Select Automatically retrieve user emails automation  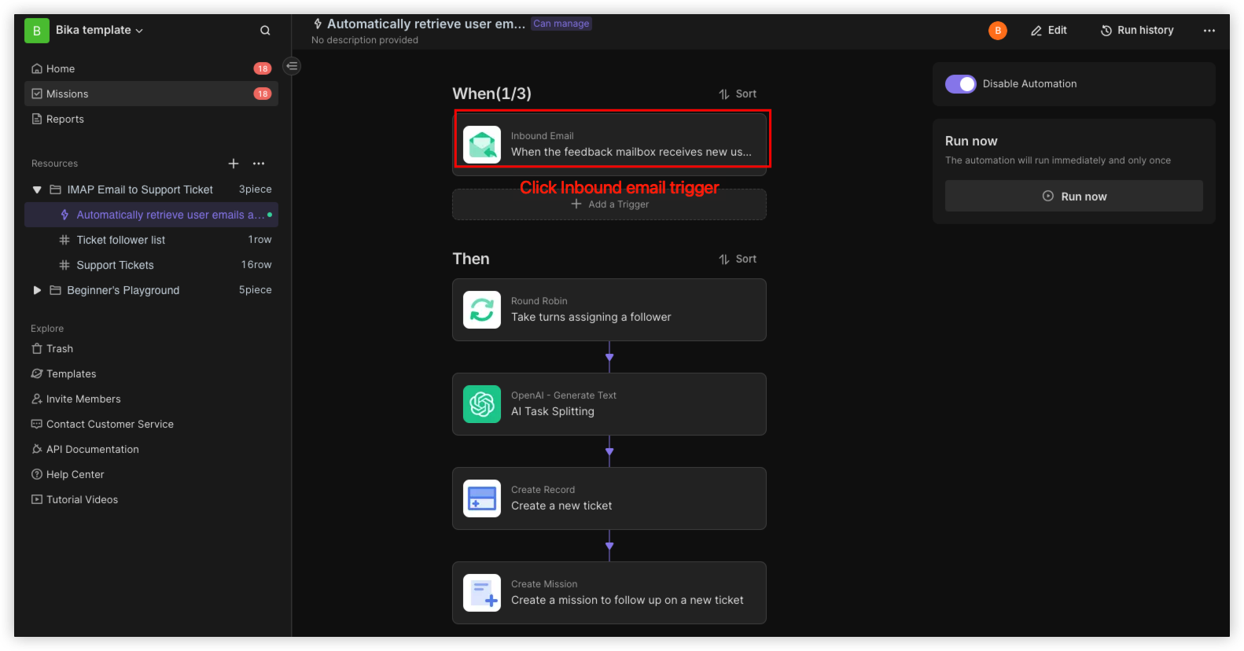(x=151, y=215)
